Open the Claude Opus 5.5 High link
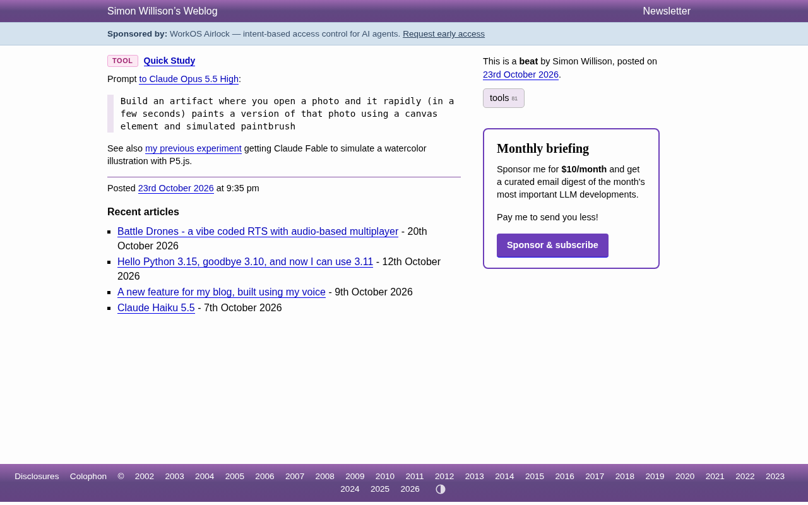The image size is (808, 505). 189,79
